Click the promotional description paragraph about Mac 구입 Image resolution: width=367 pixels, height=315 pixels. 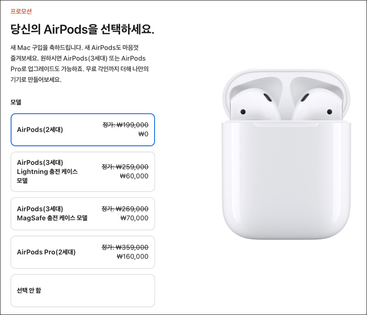click(x=80, y=64)
